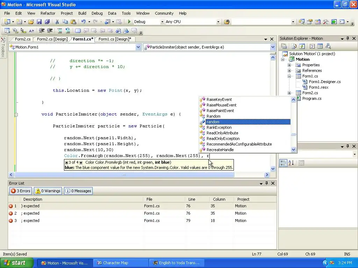The image size is (358, 268).
Task: Open the Properties Window toolbar icon
Action: 310,22
